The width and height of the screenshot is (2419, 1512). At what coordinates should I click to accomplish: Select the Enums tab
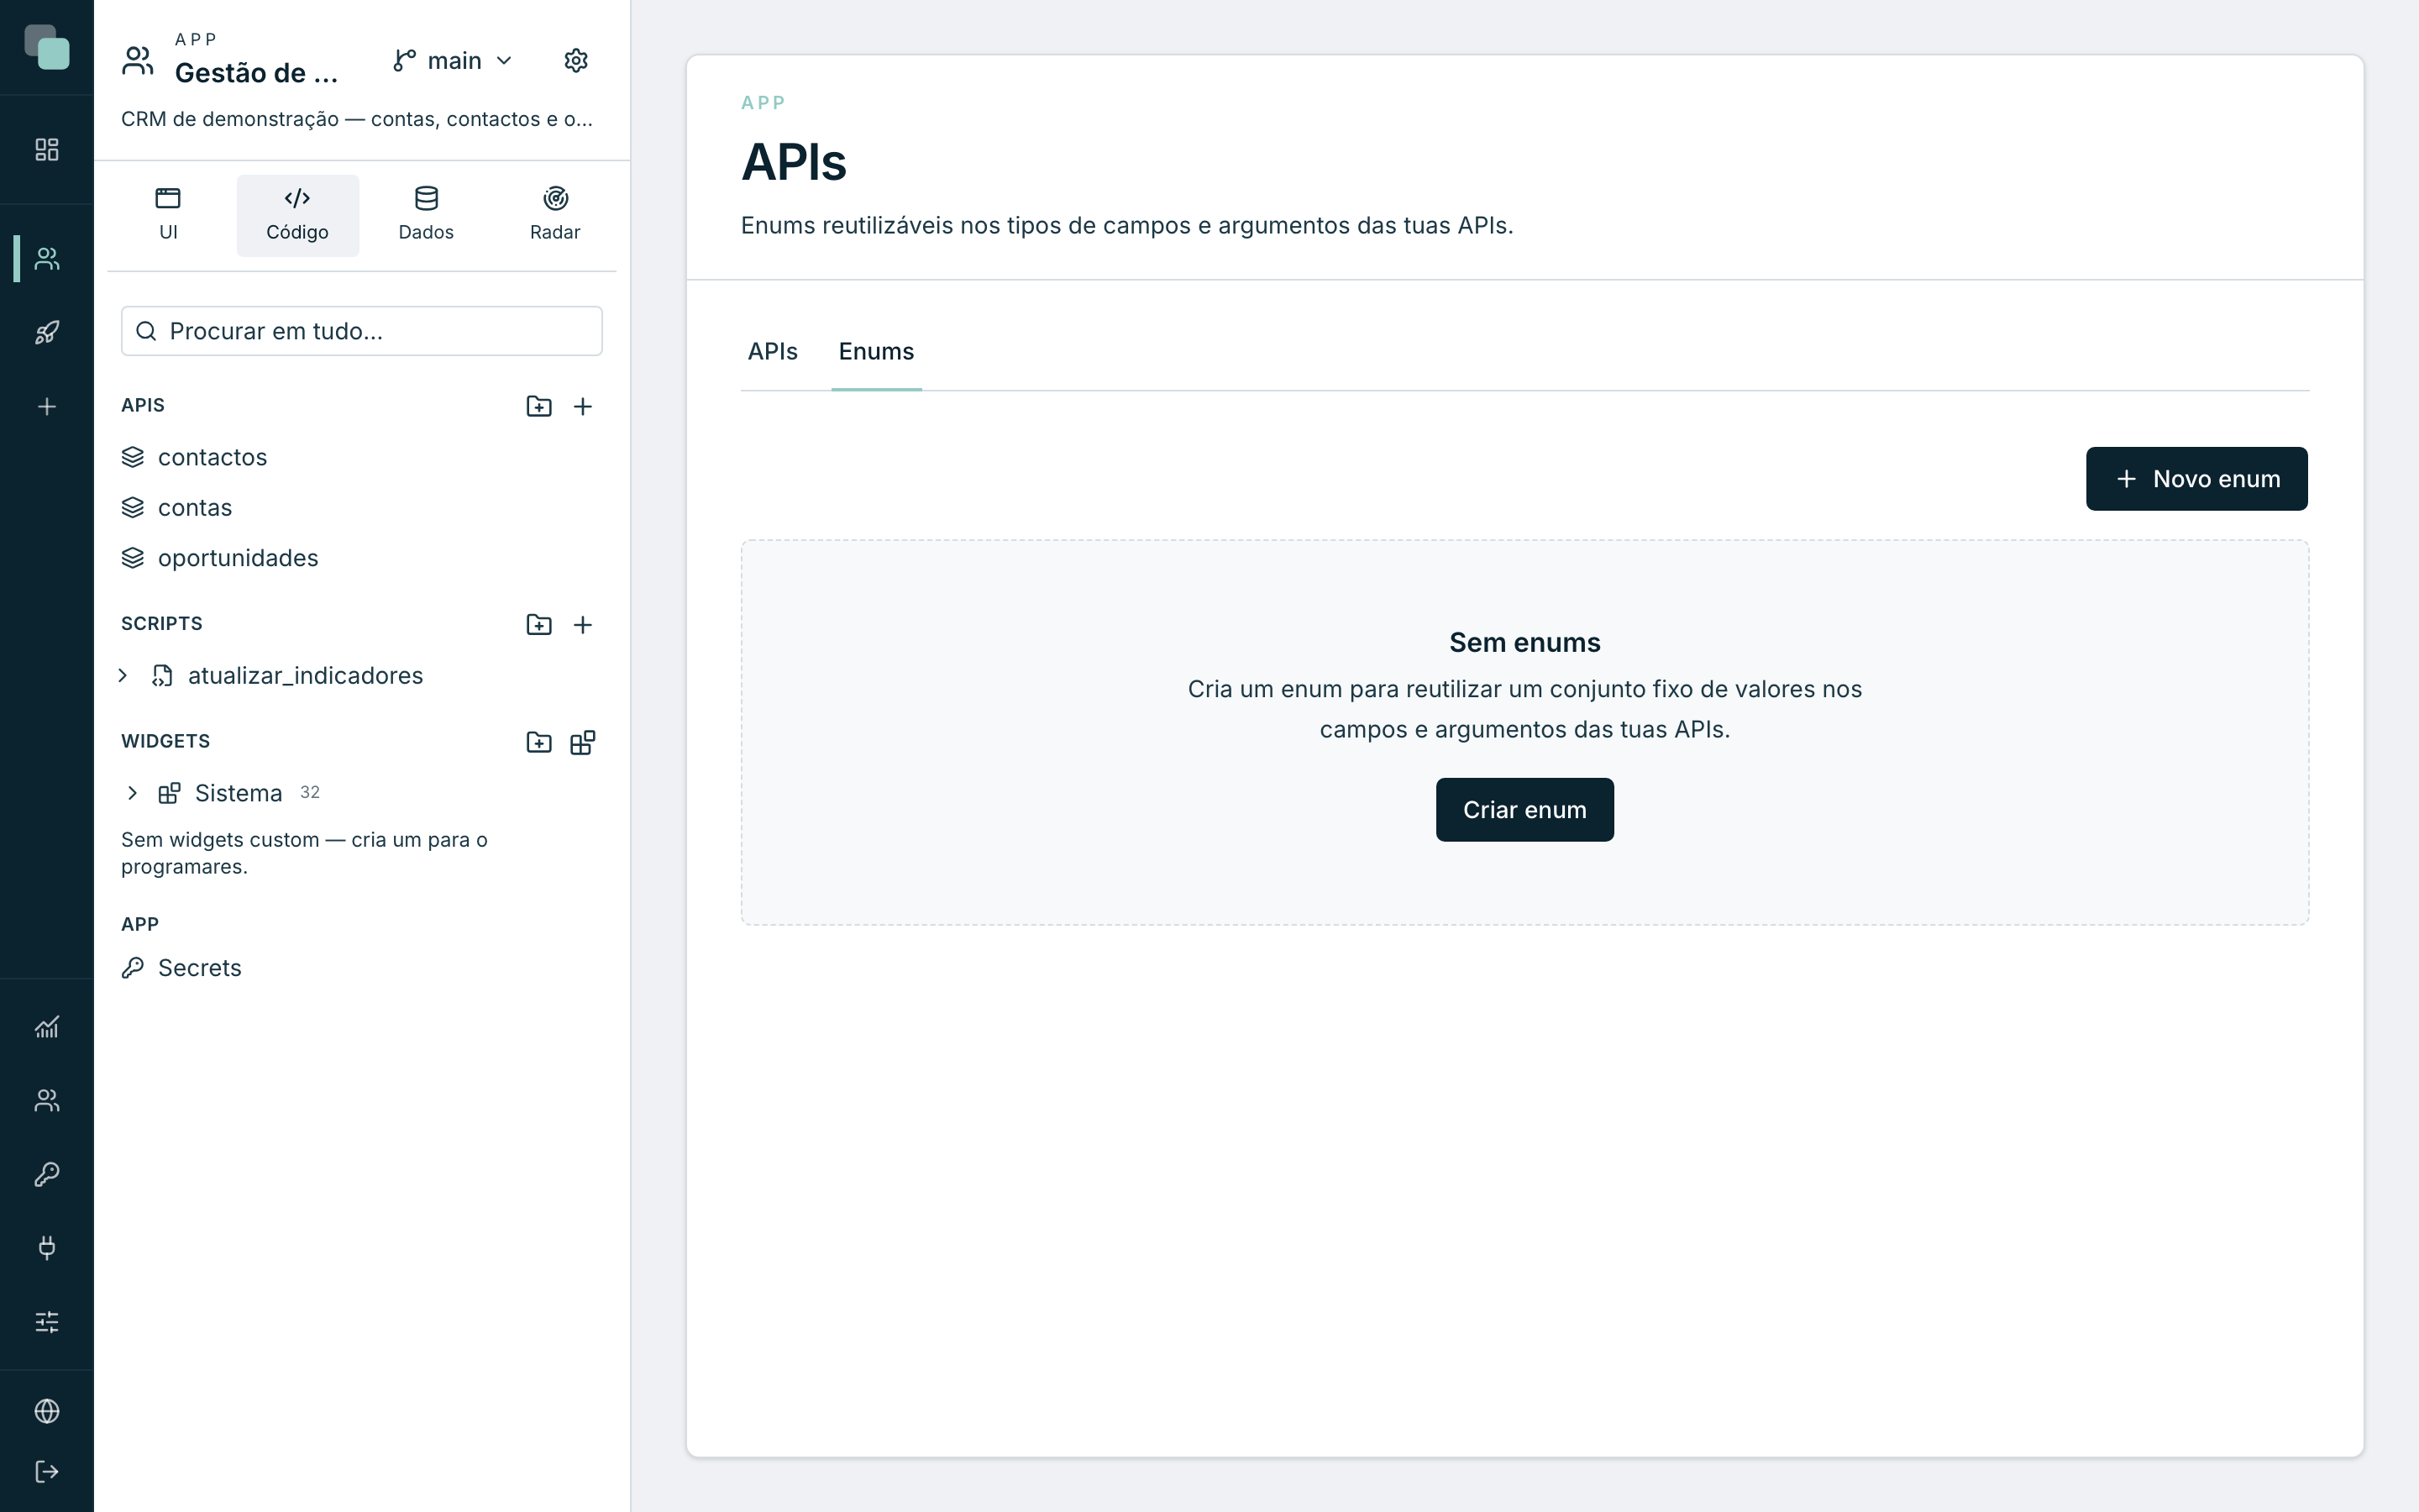pyautogui.click(x=877, y=352)
